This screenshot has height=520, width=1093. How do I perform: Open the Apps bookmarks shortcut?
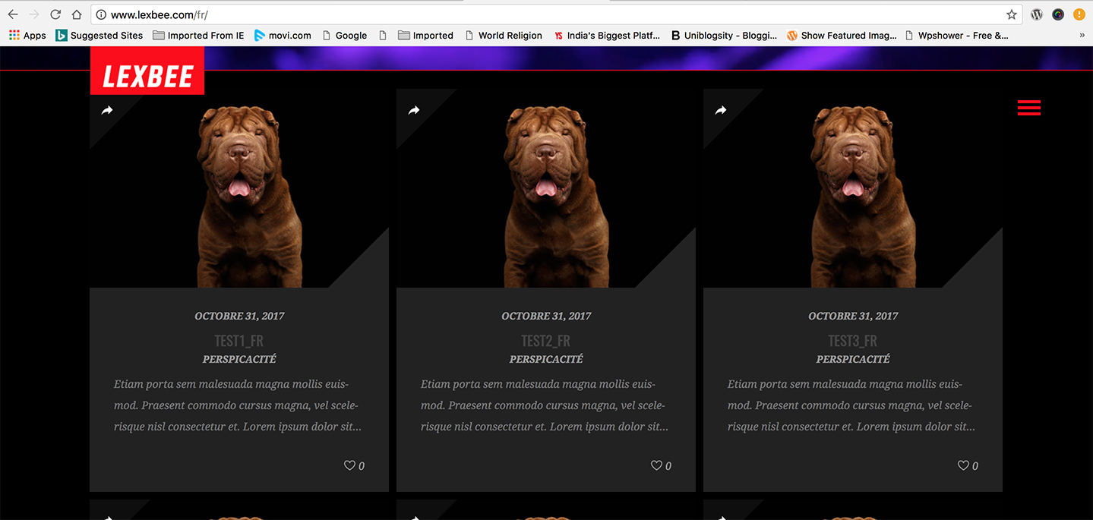click(27, 35)
